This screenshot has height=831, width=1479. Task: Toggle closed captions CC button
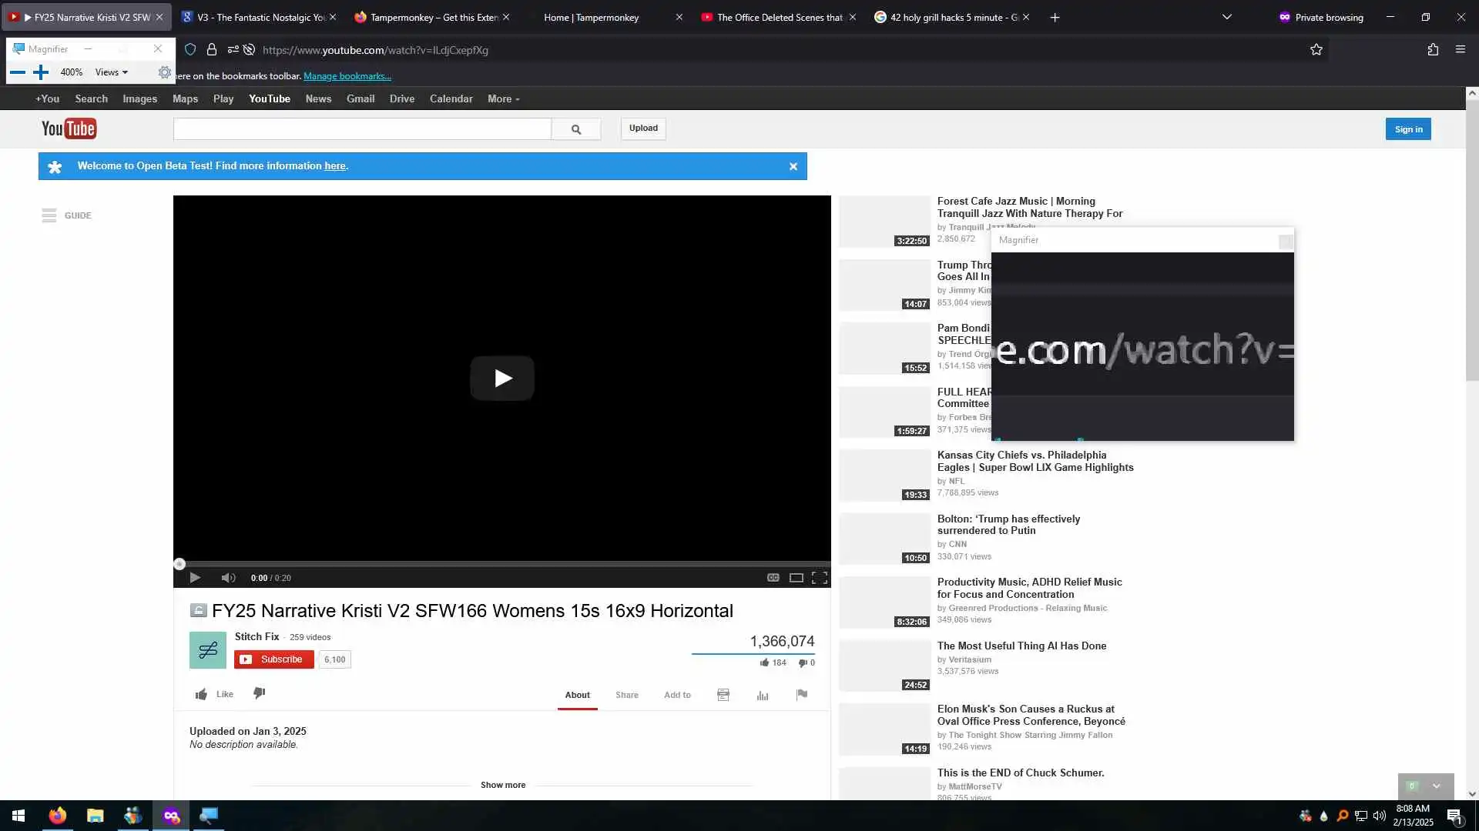pos(773,578)
